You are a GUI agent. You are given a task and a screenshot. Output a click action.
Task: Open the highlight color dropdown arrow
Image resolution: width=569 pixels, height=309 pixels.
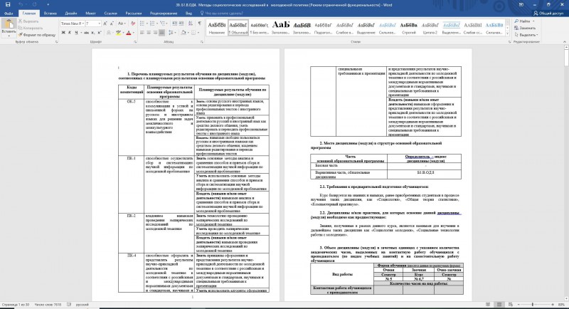coord(122,33)
